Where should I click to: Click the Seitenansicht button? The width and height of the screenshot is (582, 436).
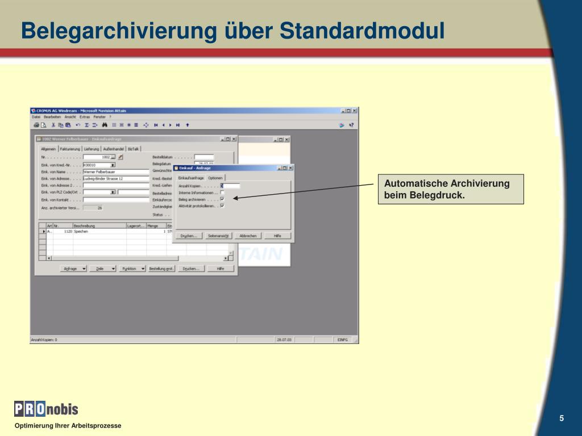pos(218,236)
